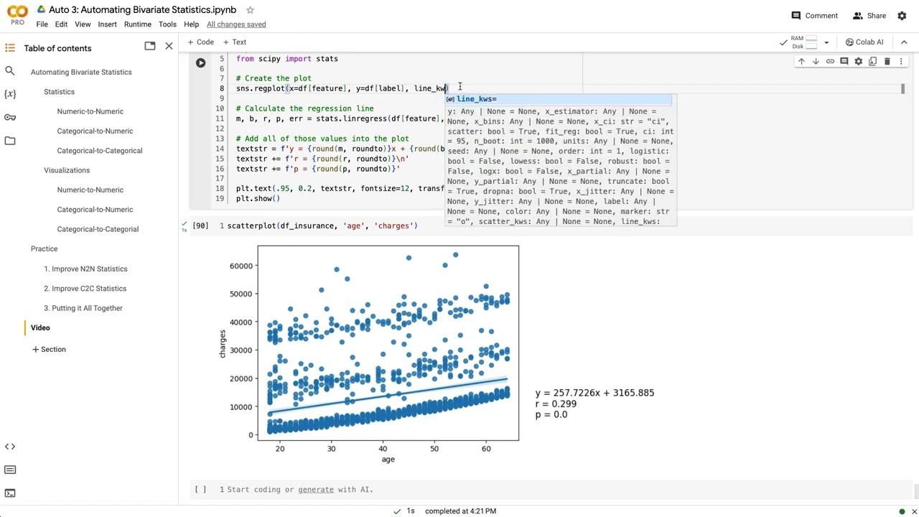Image resolution: width=919 pixels, height=517 pixels.
Task: View RAM and Disk resource indicator
Action: pos(804,42)
